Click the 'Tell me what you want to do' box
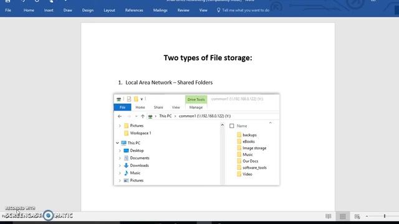Viewport: 399px width, 224px height. [246, 11]
